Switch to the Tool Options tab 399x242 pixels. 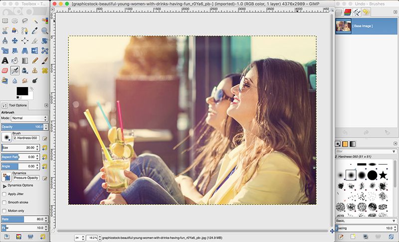tap(14, 106)
